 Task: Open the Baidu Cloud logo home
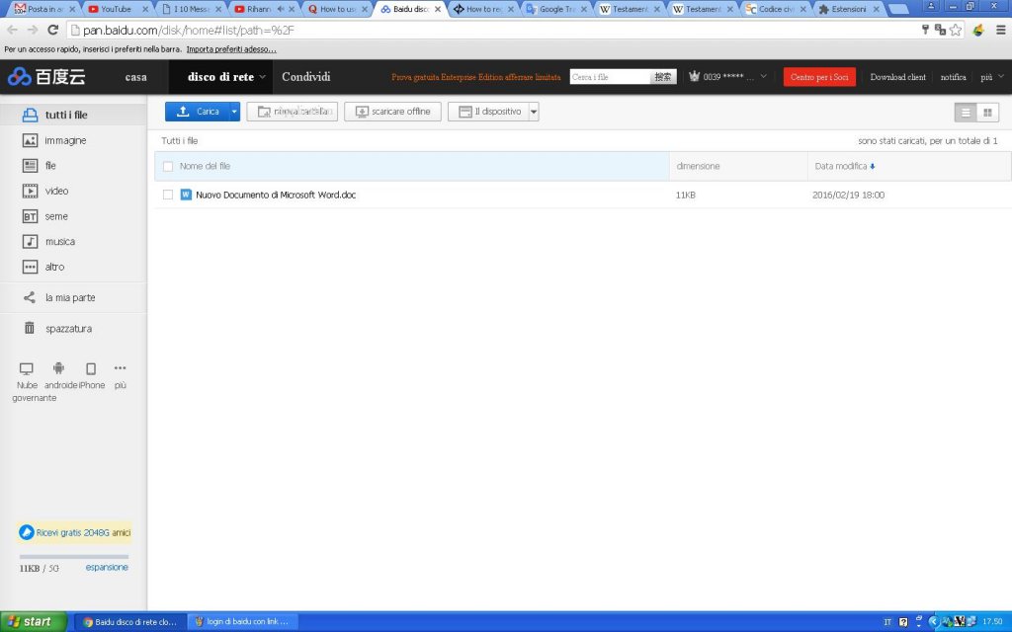(x=46, y=77)
